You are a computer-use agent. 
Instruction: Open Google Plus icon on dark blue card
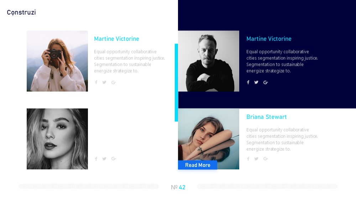(266, 83)
